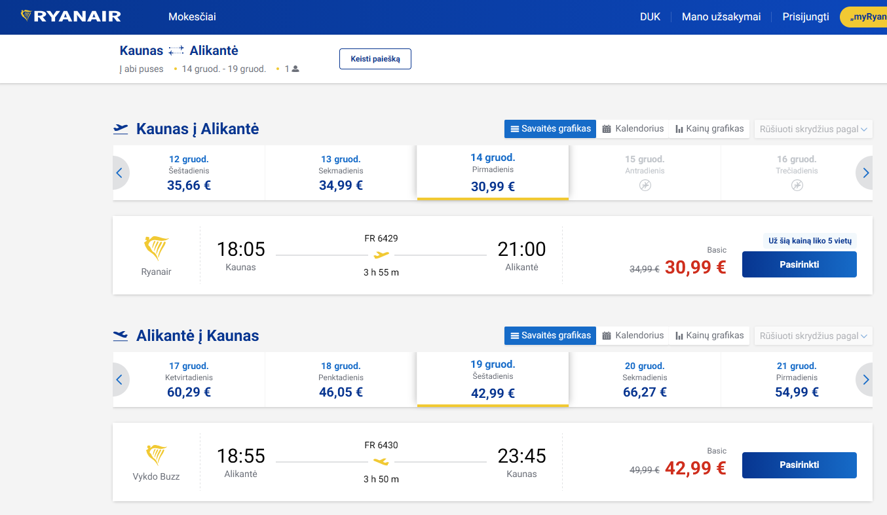Click the 18:05 departure time
This screenshot has width=887, height=515.
coord(240,249)
